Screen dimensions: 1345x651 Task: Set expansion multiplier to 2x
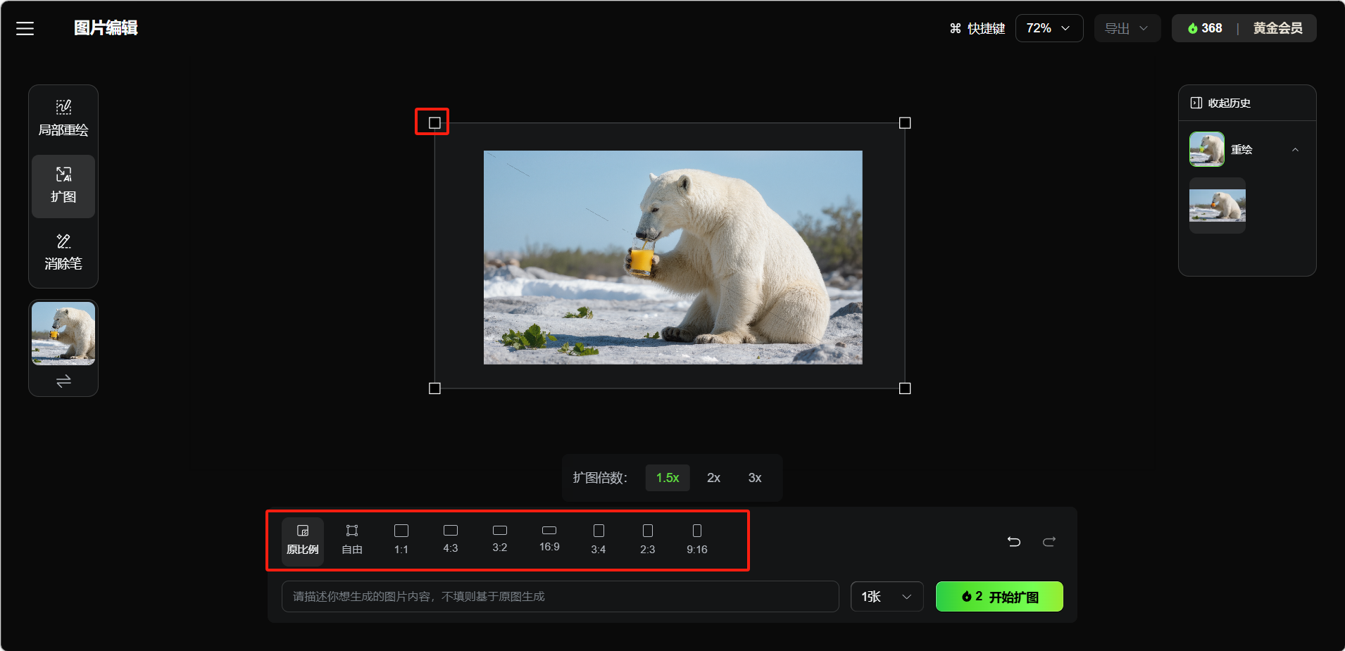(x=713, y=478)
